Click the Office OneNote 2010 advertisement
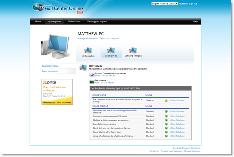This screenshot has height=157, width=234. pyautogui.click(x=57, y=92)
